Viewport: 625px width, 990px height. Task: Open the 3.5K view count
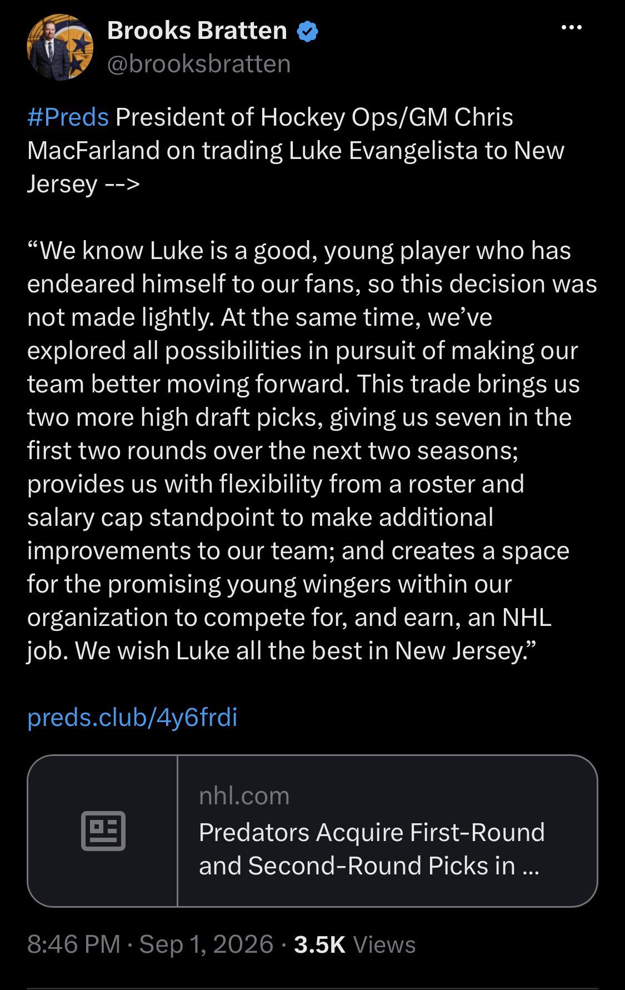click(x=319, y=944)
